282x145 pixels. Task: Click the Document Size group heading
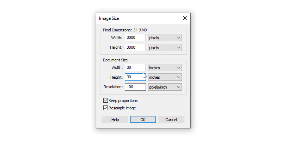(x=115, y=60)
